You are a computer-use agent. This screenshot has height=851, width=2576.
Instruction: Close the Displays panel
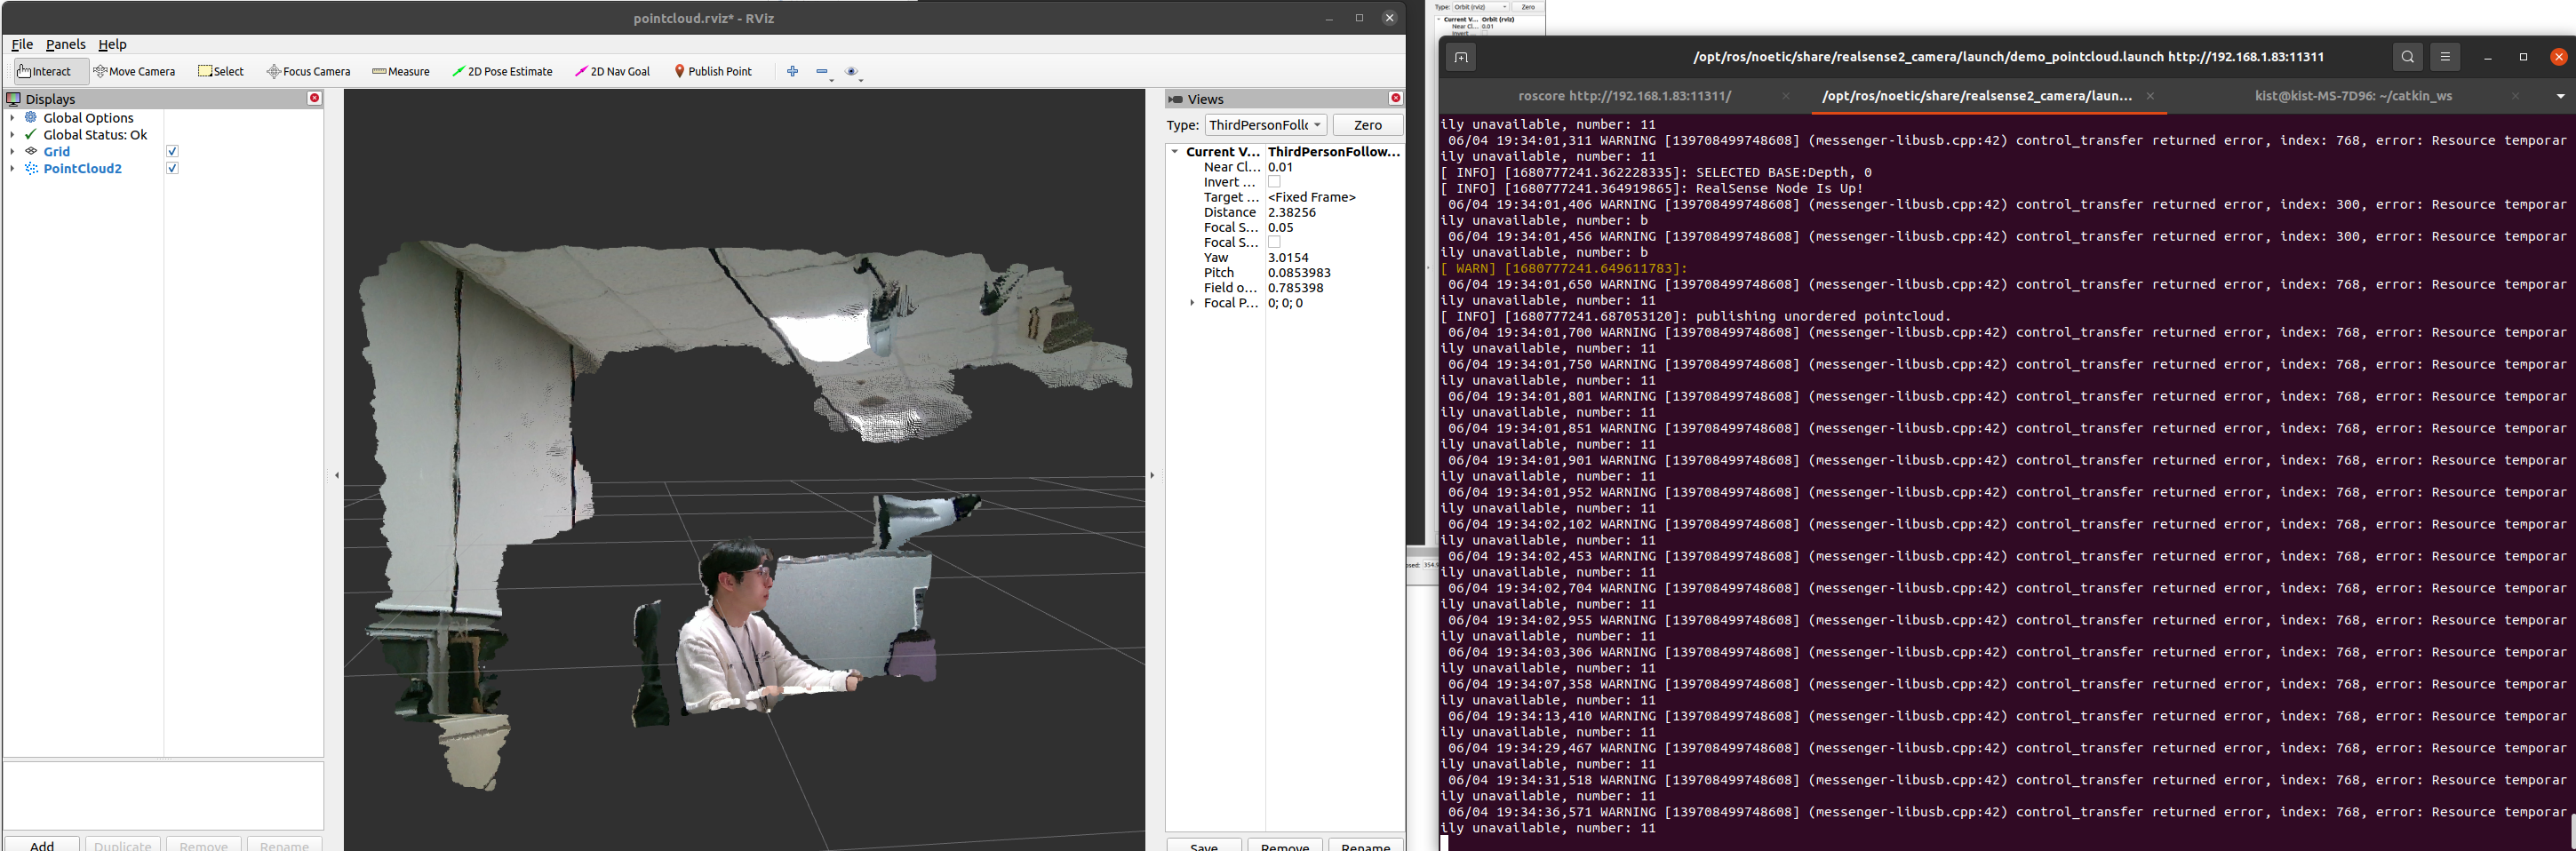tap(314, 98)
